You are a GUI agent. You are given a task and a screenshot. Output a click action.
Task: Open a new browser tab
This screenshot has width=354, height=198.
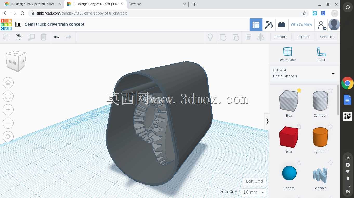pyautogui.click(x=194, y=4)
